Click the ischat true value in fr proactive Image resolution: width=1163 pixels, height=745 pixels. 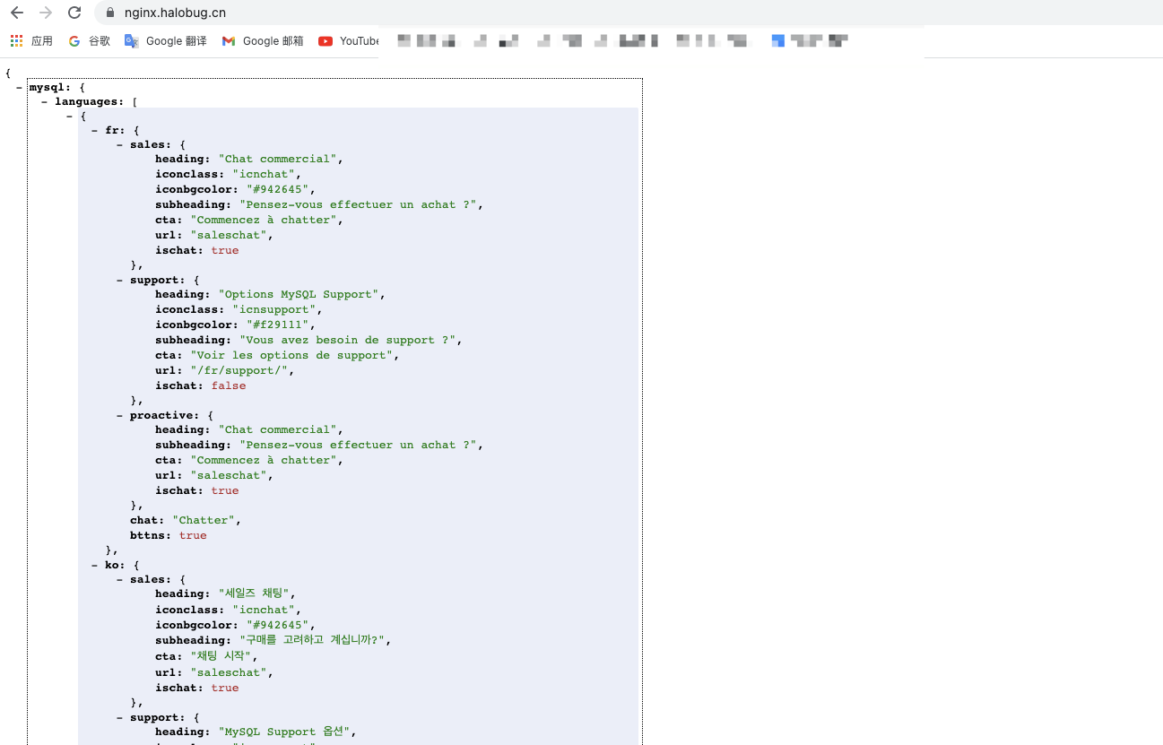[x=225, y=490]
